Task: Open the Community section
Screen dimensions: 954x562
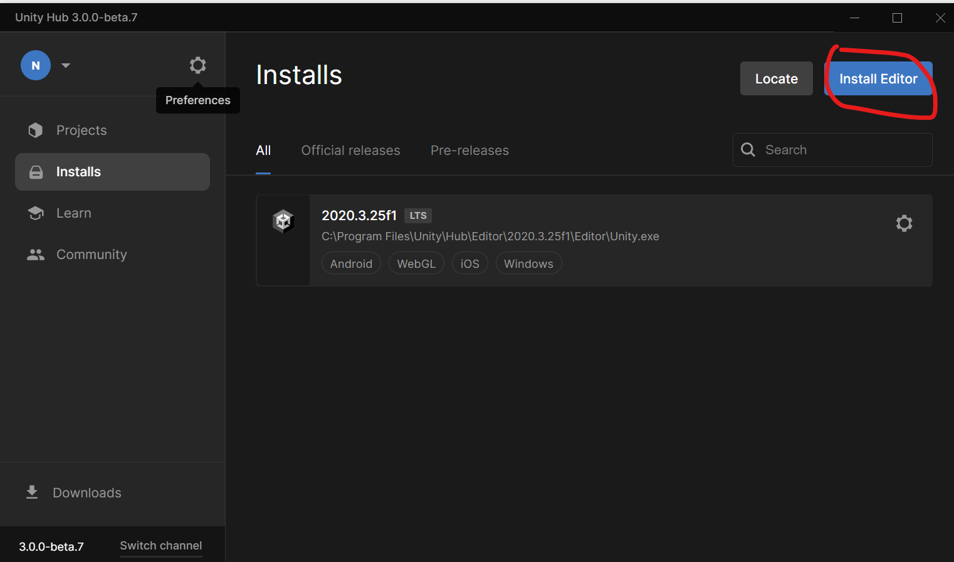Action: click(112, 255)
